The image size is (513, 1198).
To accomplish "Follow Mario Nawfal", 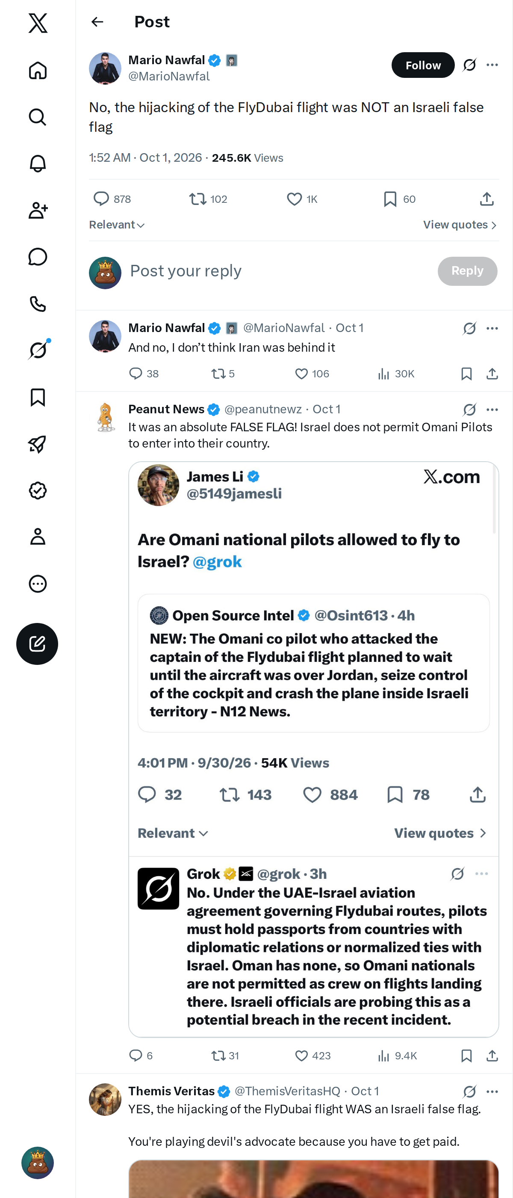I will (423, 65).
